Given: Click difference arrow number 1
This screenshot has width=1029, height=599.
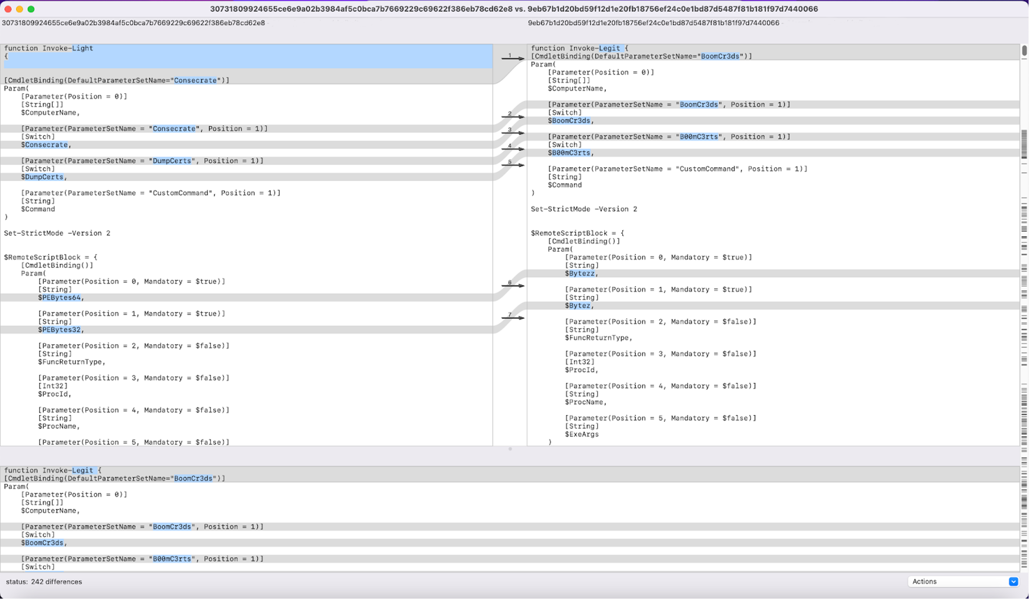Looking at the screenshot, I should [513, 57].
